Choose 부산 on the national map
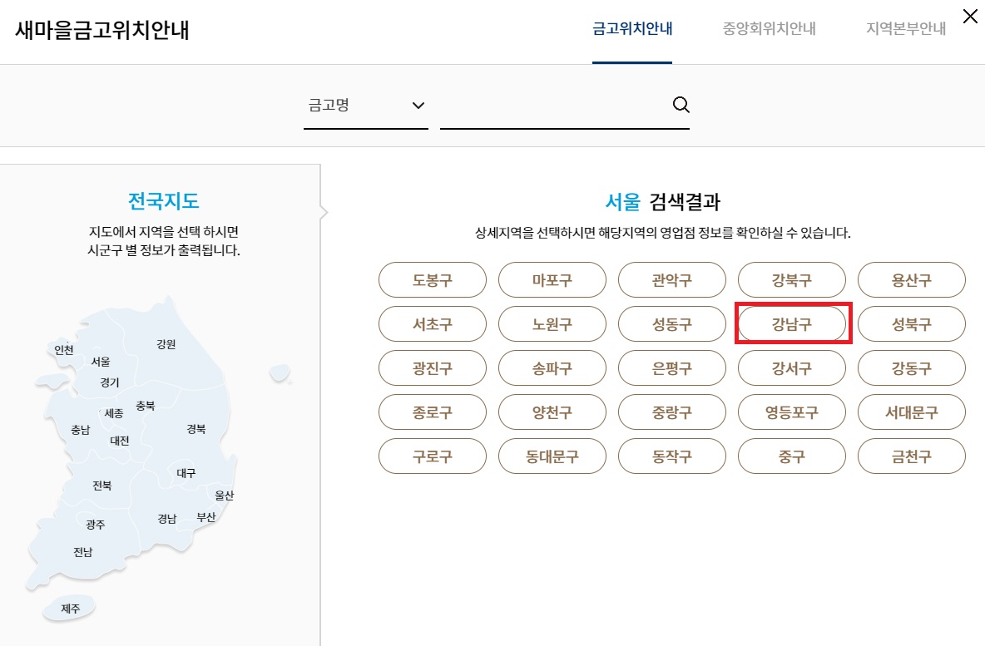Image resolution: width=985 pixels, height=646 pixels. coord(206,517)
